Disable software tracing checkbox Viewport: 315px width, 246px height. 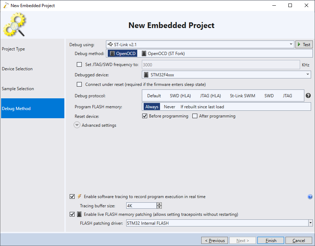click(x=72, y=196)
